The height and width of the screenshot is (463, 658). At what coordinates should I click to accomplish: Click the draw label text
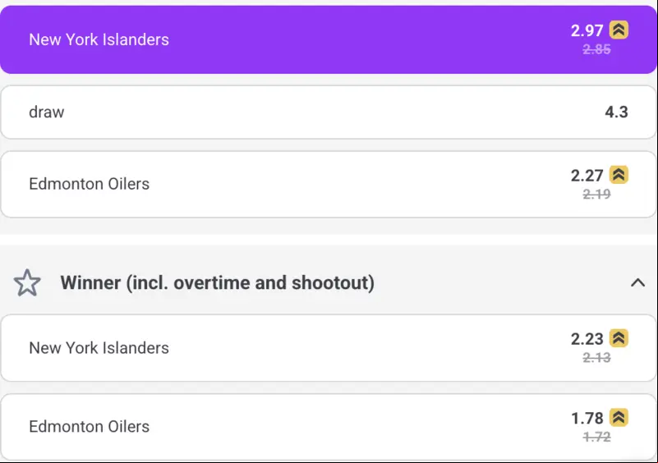click(x=47, y=112)
